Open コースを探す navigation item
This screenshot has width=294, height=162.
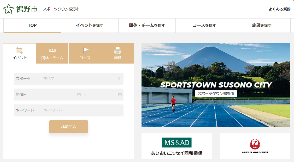coord(204,26)
